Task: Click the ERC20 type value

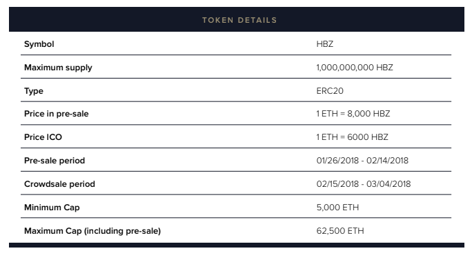Action: click(x=330, y=91)
